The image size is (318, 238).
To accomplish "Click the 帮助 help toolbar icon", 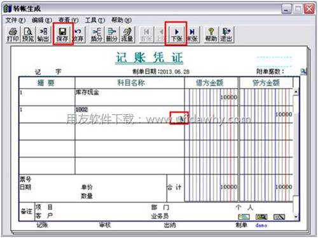I will (x=211, y=34).
